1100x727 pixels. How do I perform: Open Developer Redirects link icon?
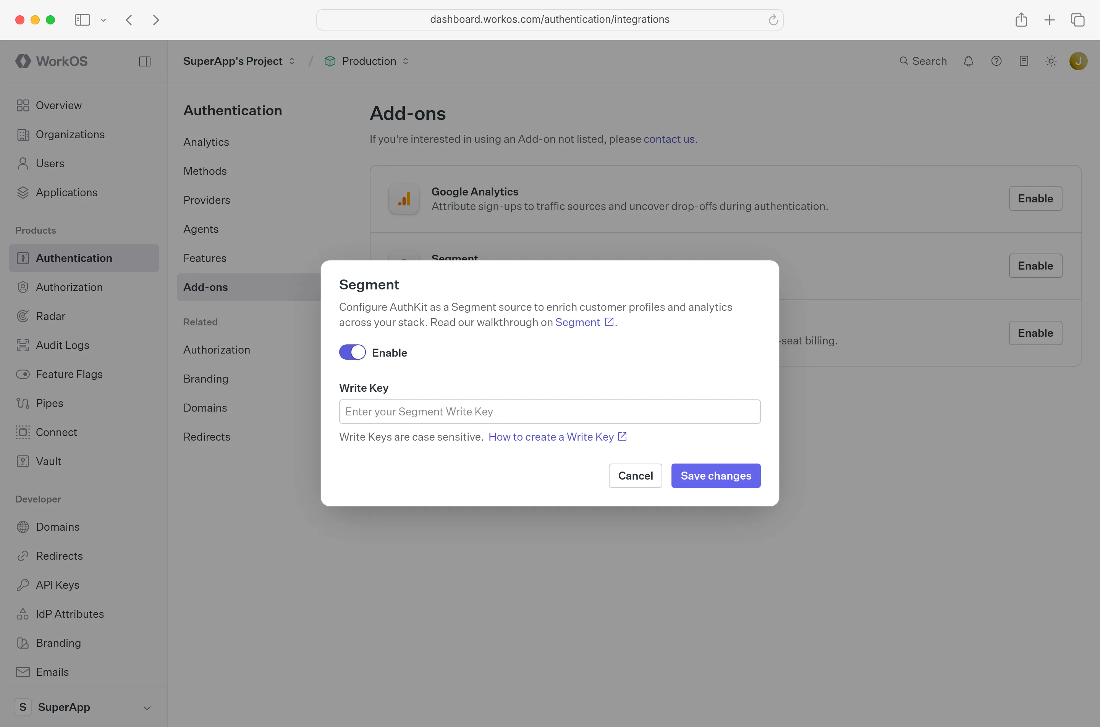click(x=23, y=556)
